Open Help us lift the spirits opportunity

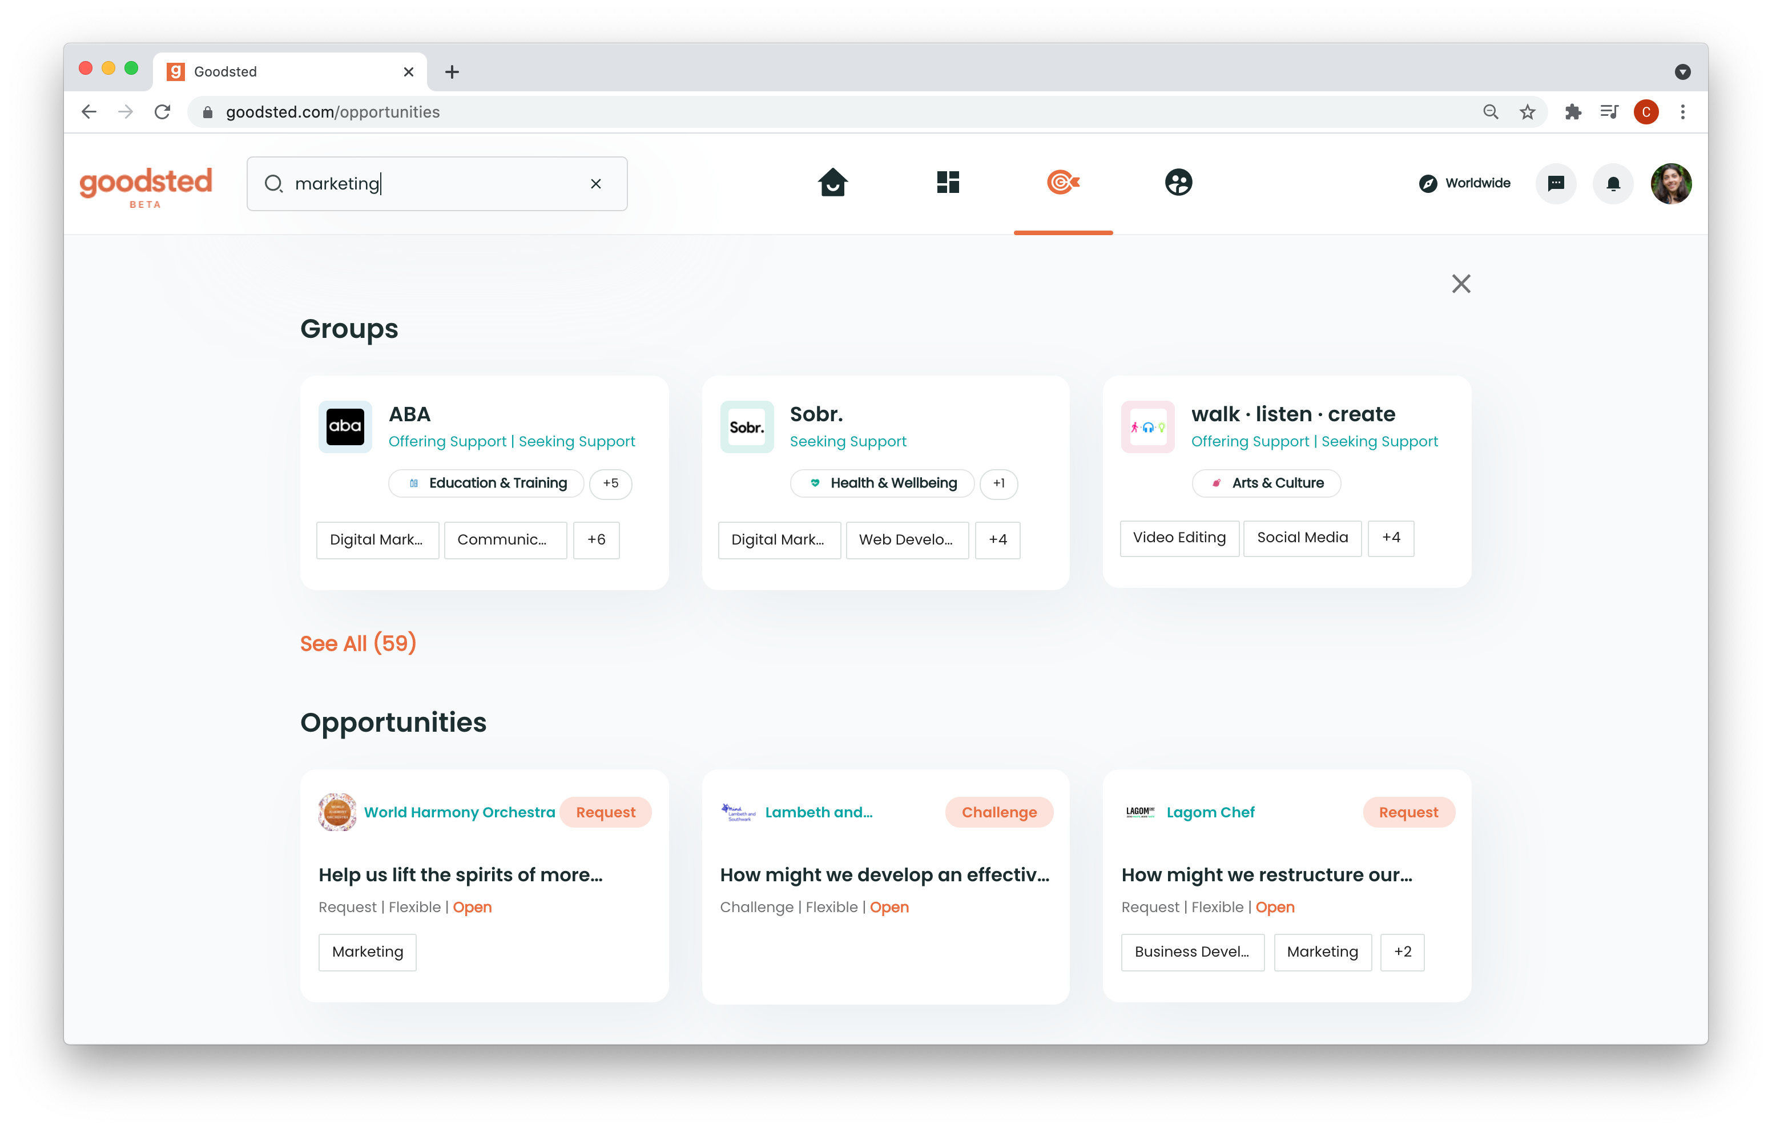[x=461, y=875]
